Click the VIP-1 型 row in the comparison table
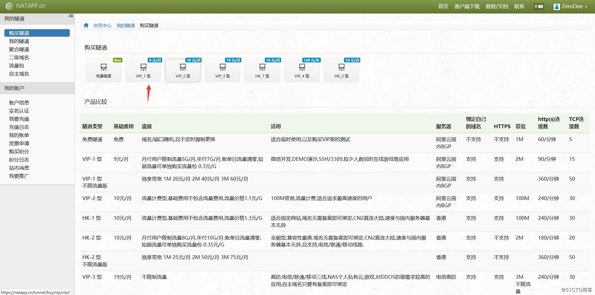 (92, 159)
